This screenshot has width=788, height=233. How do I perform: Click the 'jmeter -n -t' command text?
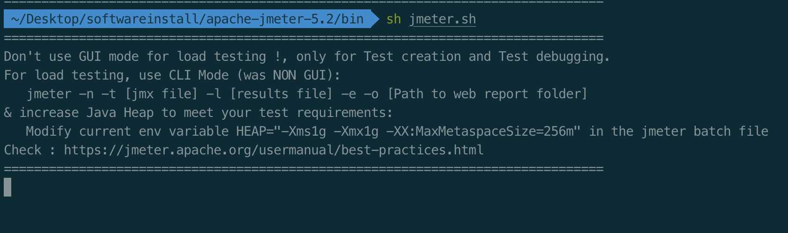click(x=71, y=94)
